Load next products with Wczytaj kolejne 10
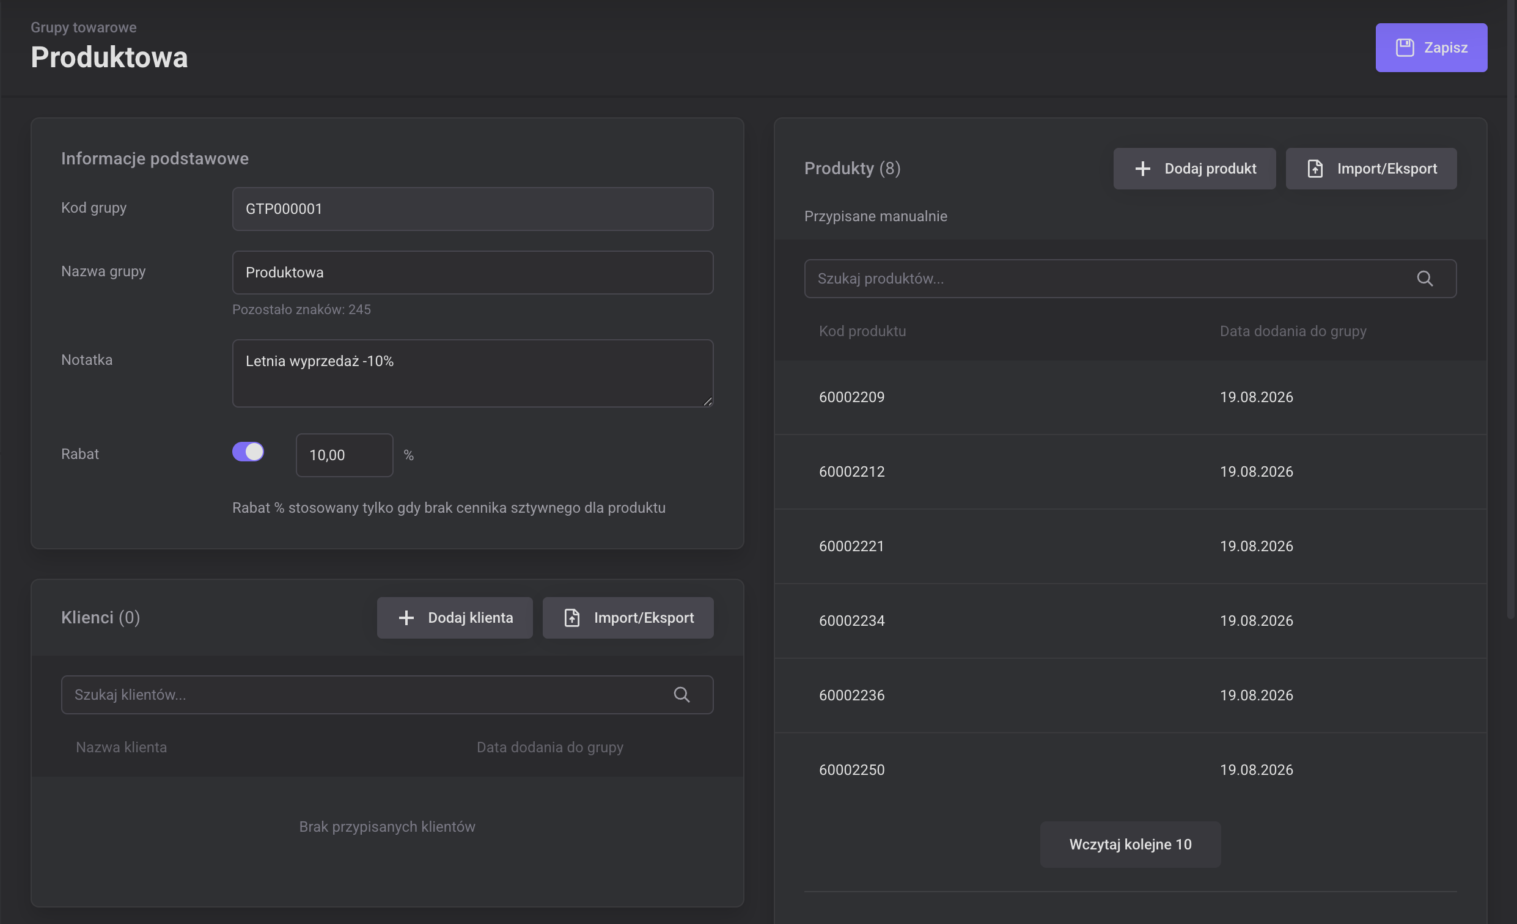 [1129, 844]
